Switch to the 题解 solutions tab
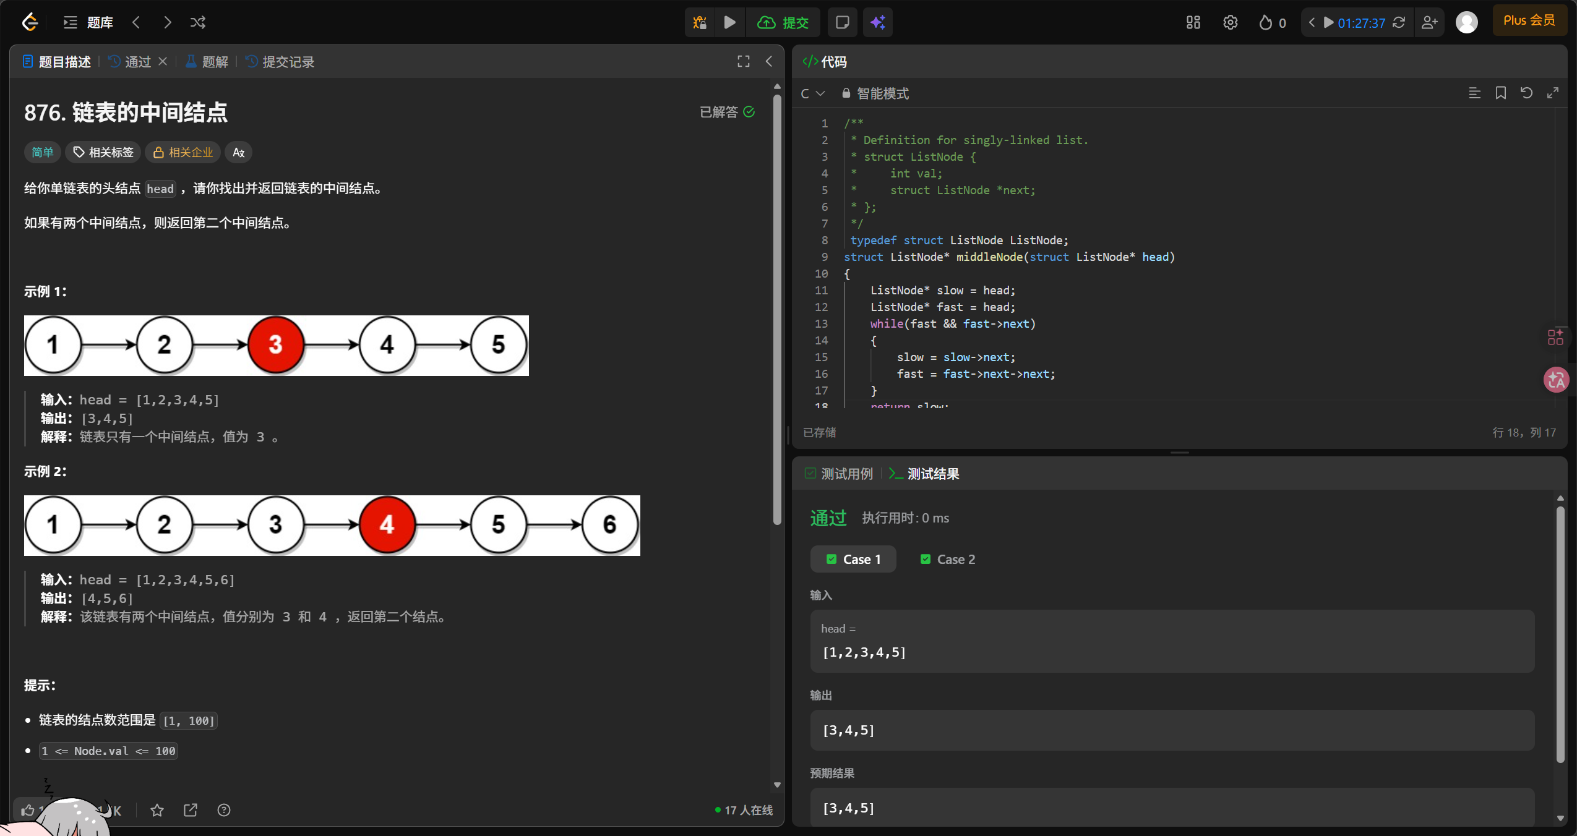 [x=207, y=62]
